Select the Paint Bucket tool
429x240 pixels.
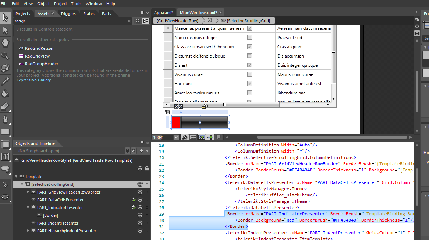click(x=5, y=94)
